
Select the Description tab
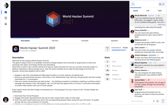point(25,40)
